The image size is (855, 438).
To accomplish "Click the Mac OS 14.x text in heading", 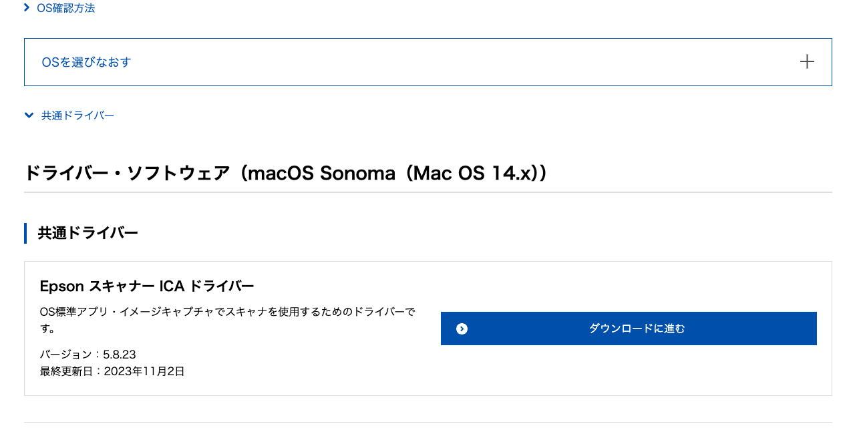I will pos(472,173).
